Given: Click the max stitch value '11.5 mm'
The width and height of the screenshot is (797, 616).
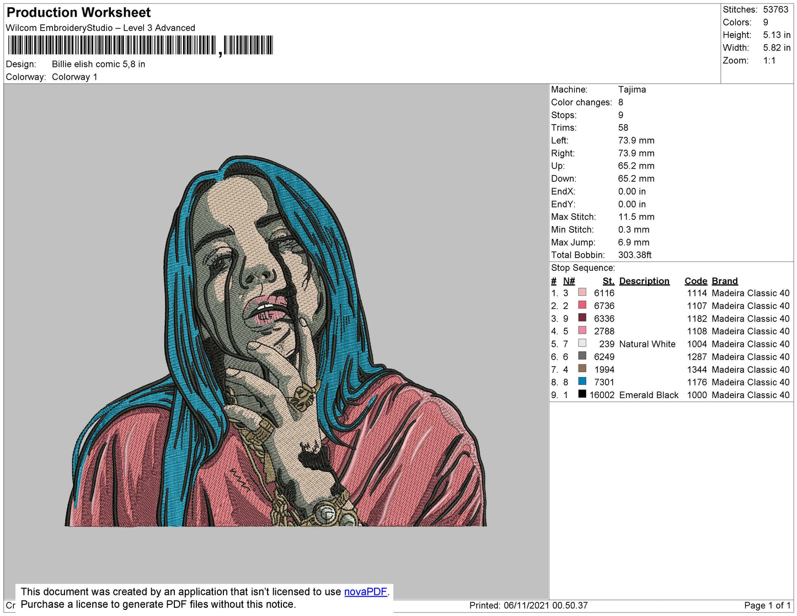Looking at the screenshot, I should tap(636, 217).
